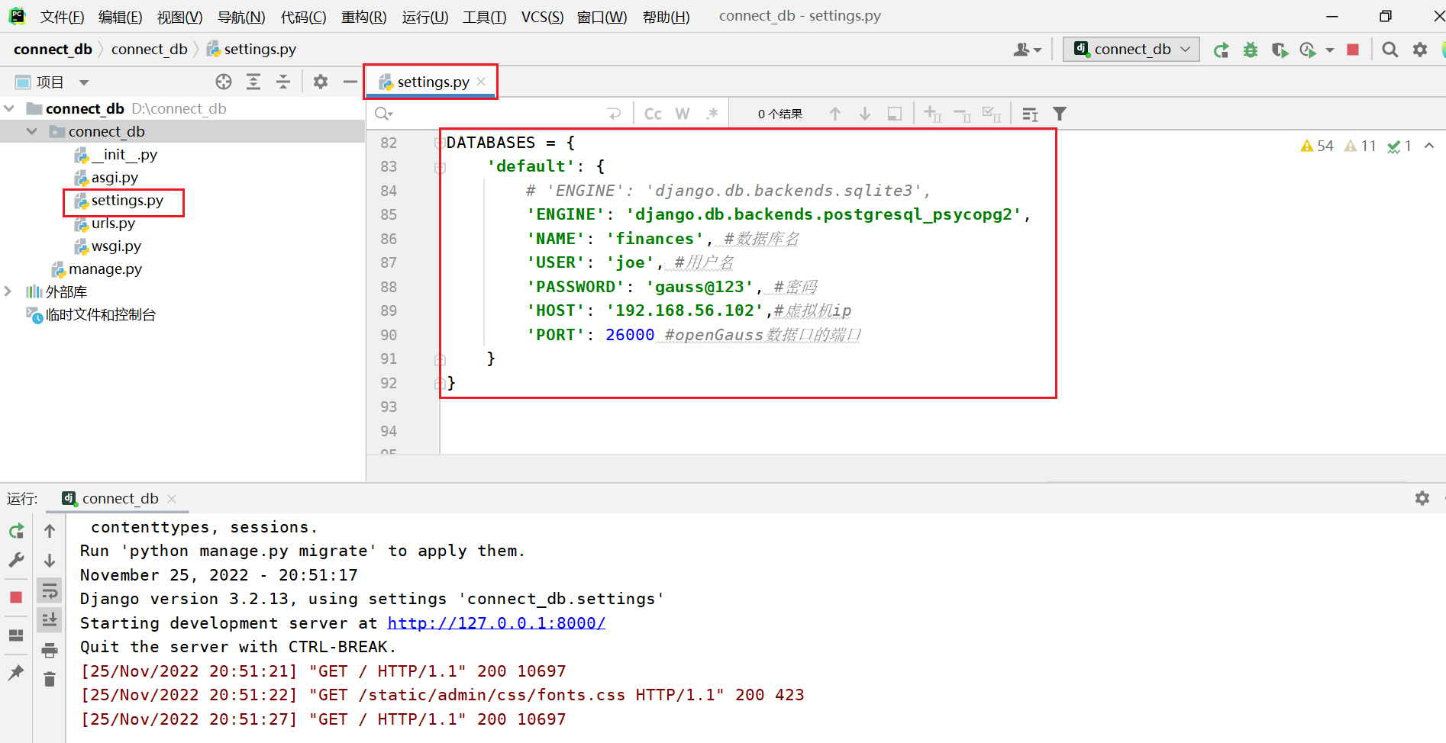Select opened file locator target icon
Viewport: 1446px width, 743px height.
point(224,82)
